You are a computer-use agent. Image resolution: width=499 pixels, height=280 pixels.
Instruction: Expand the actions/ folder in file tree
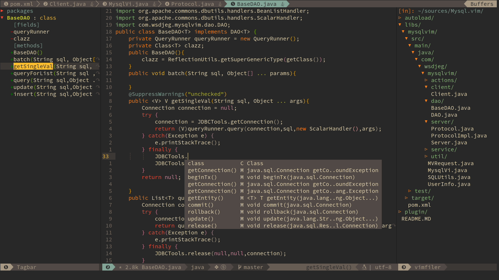click(x=426, y=80)
